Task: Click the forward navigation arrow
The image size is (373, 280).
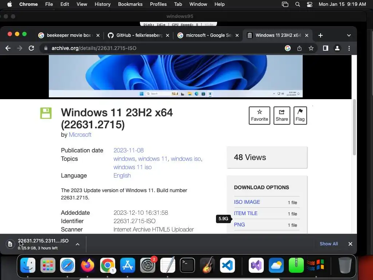Action: (x=20, y=48)
